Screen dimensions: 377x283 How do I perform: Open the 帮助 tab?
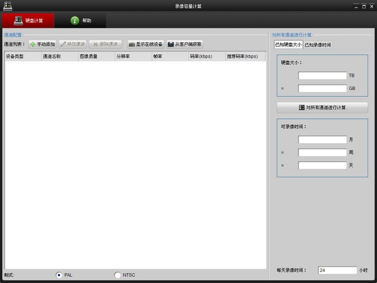[80, 21]
